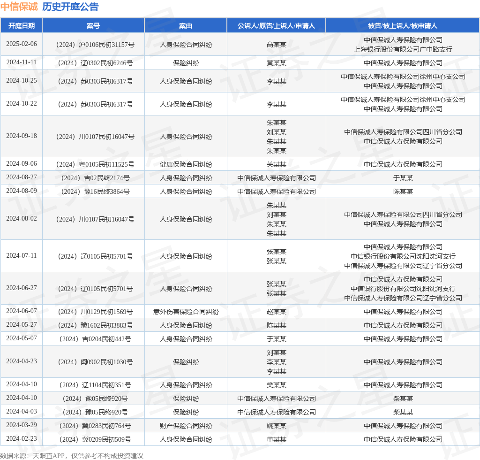The width and height of the screenshot is (480, 460).
Task: Select case number （2024）闽0902民初1030号
Action: [93, 362]
